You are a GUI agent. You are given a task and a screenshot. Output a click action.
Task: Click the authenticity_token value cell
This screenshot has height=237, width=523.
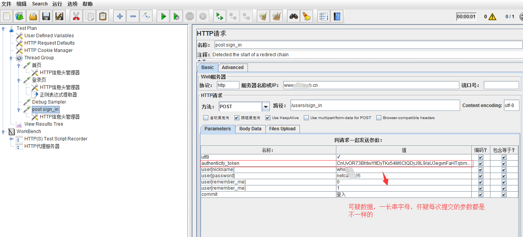(404, 164)
